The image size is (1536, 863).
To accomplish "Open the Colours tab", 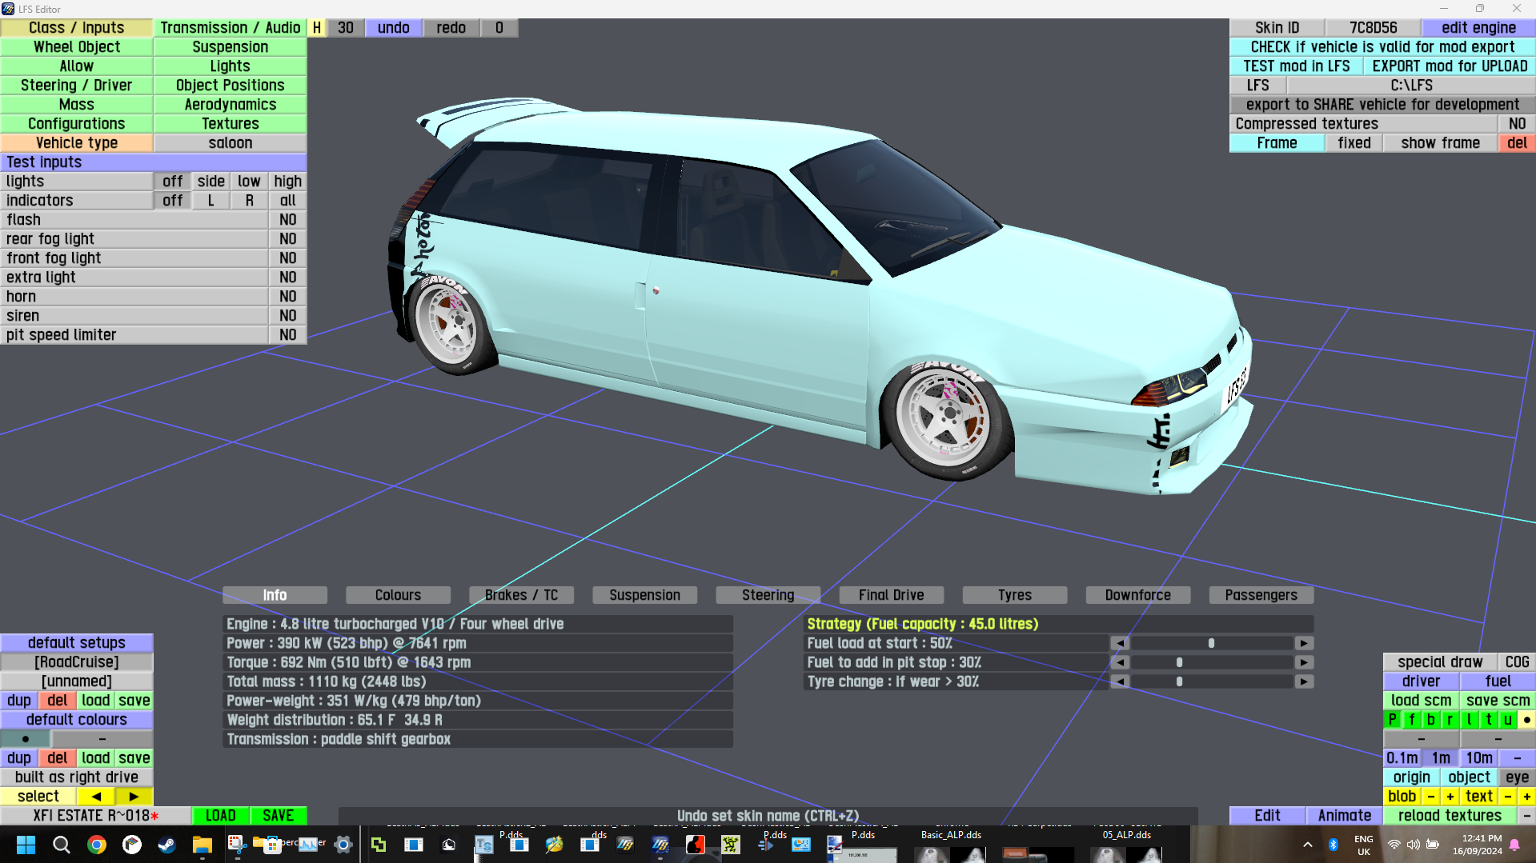I will pyautogui.click(x=398, y=595).
